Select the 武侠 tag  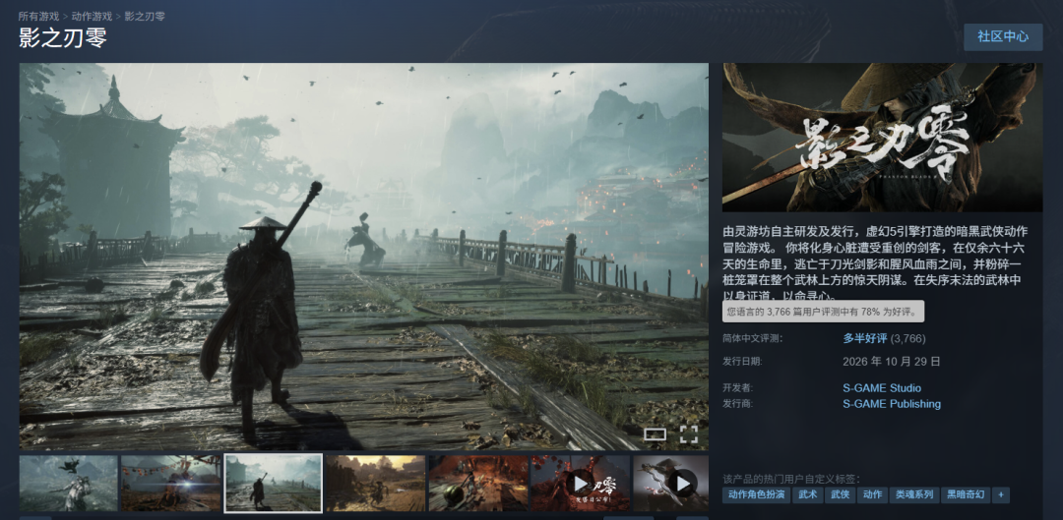(840, 495)
